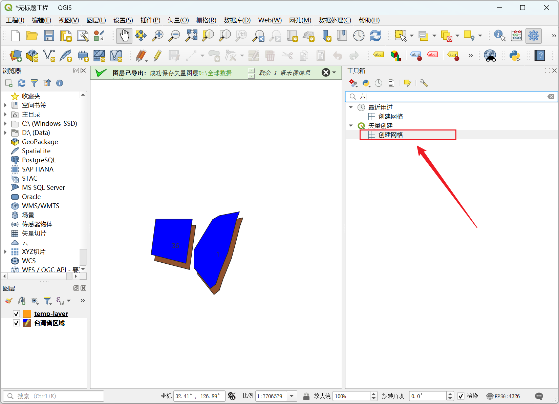Image resolution: width=559 pixels, height=404 pixels.
Task: Expand the 空间书签 browser item
Action: pyautogui.click(x=5, y=105)
